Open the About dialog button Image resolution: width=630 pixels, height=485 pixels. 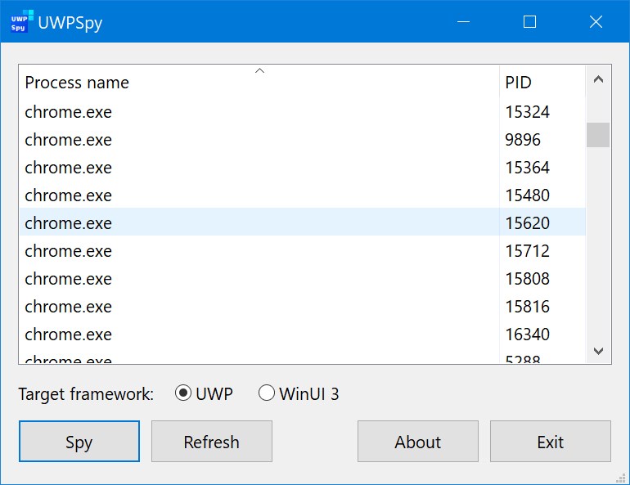pyautogui.click(x=418, y=441)
